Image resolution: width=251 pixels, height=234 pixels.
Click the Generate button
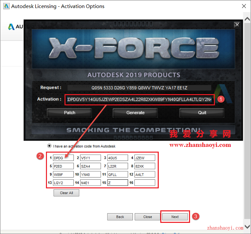pos(135,113)
